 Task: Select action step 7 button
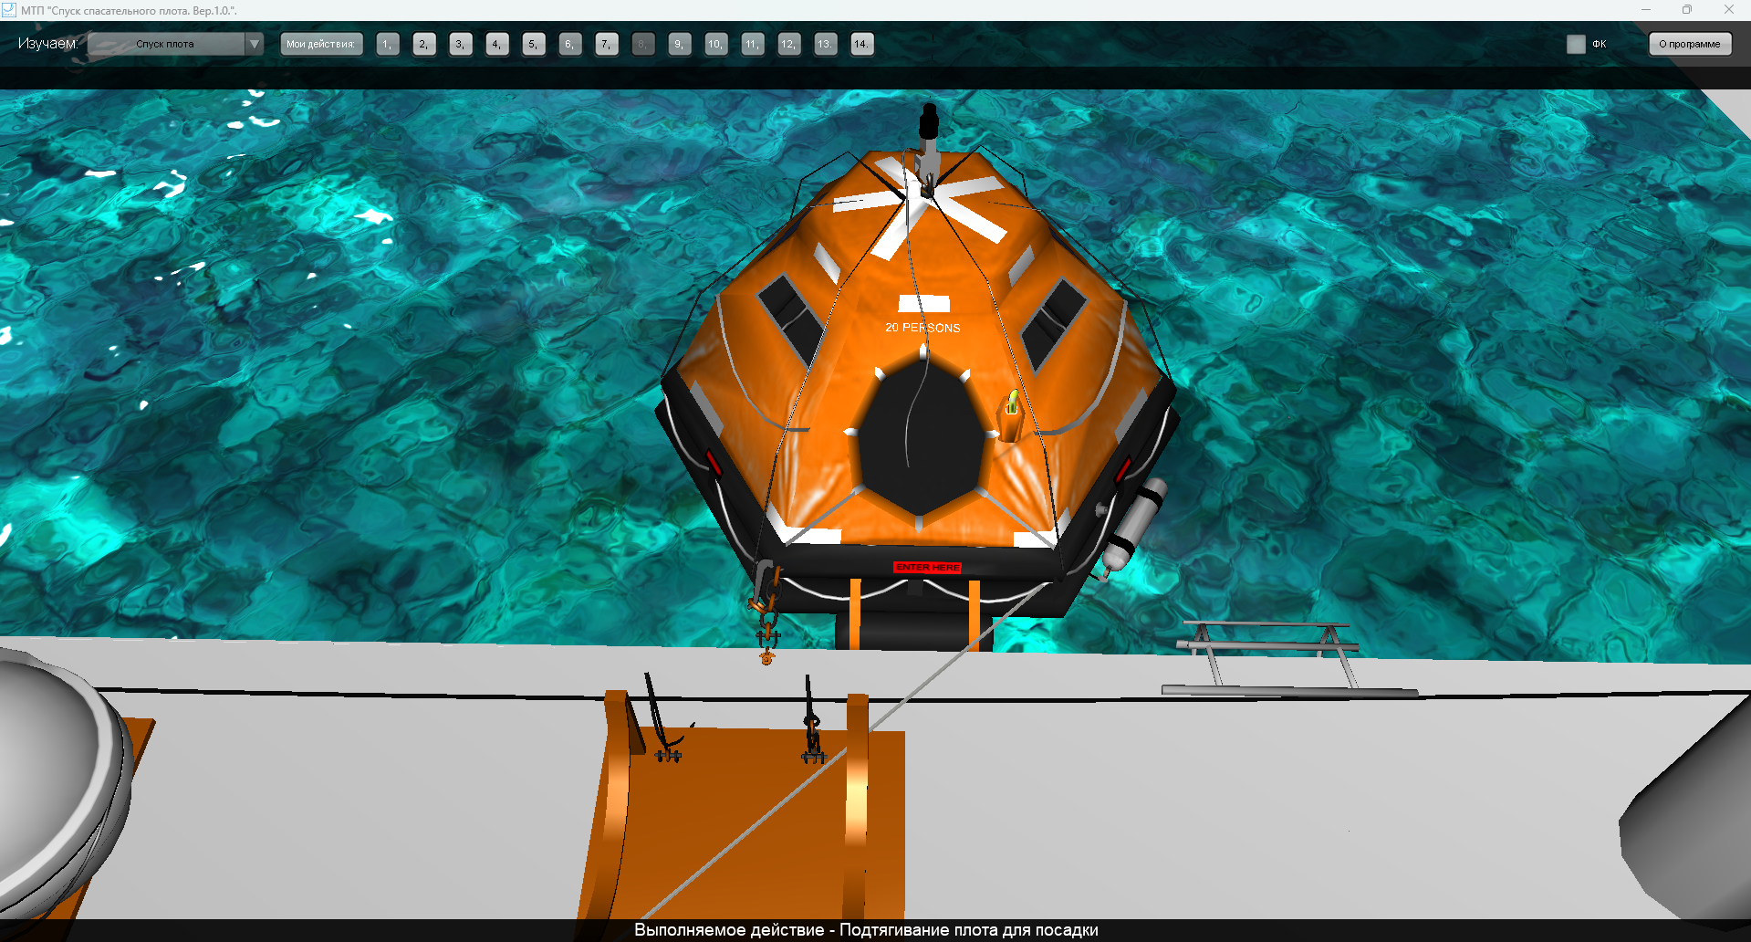click(607, 44)
